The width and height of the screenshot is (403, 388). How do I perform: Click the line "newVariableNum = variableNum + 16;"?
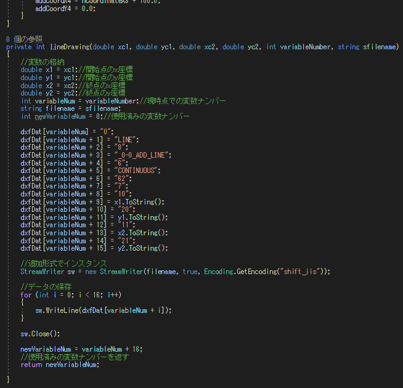(81, 349)
